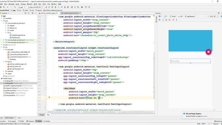Select ic_insert_photo_white_24dp.xml in drawable folder
The width and height of the screenshot is (222, 125).
[20, 52]
